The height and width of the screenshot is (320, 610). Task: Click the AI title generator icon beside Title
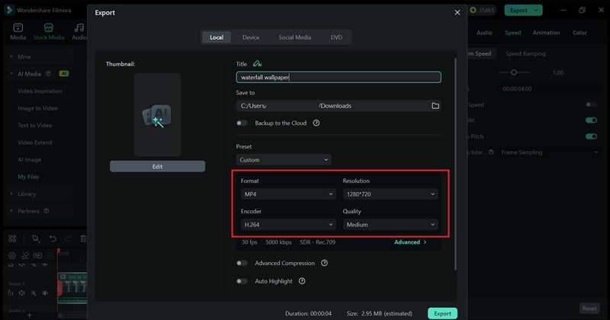257,64
